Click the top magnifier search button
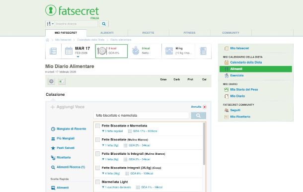 pyautogui.click(x=104, y=24)
